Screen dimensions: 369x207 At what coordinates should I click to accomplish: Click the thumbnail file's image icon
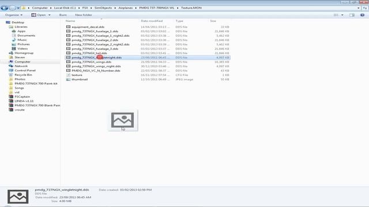coord(68,79)
